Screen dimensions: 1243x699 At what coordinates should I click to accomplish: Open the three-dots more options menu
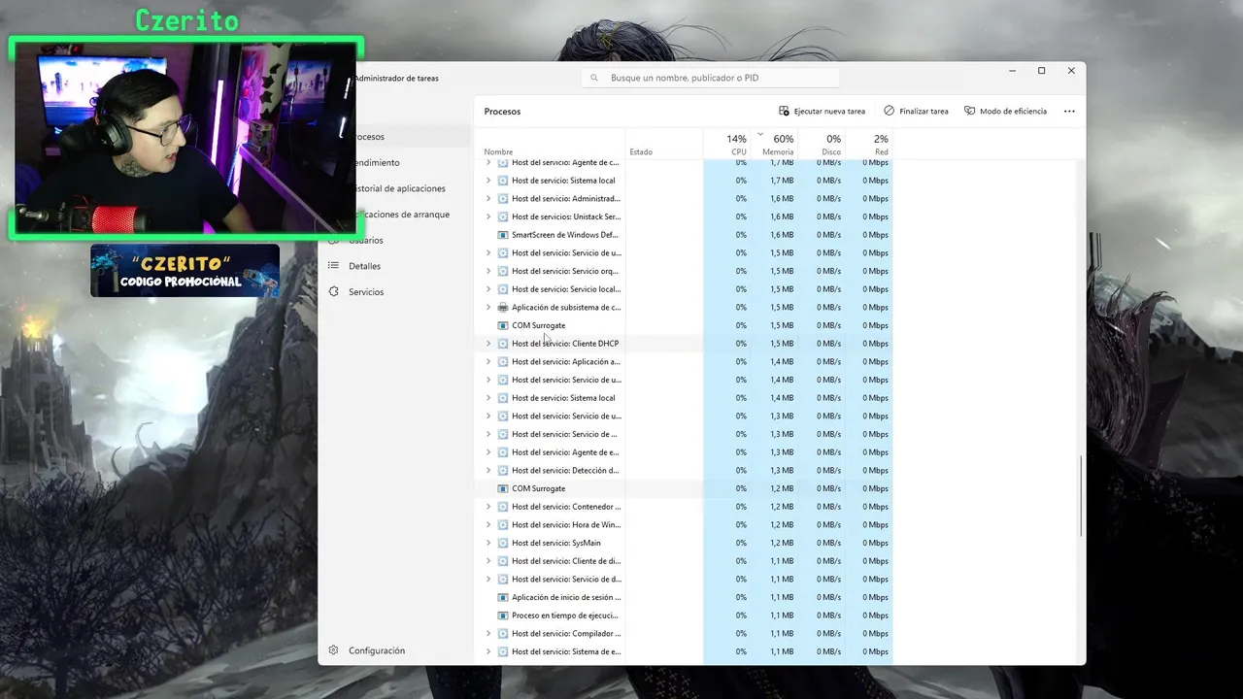1069,112
